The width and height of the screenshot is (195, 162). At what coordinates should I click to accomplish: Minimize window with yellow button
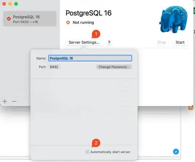tap(10, 4)
